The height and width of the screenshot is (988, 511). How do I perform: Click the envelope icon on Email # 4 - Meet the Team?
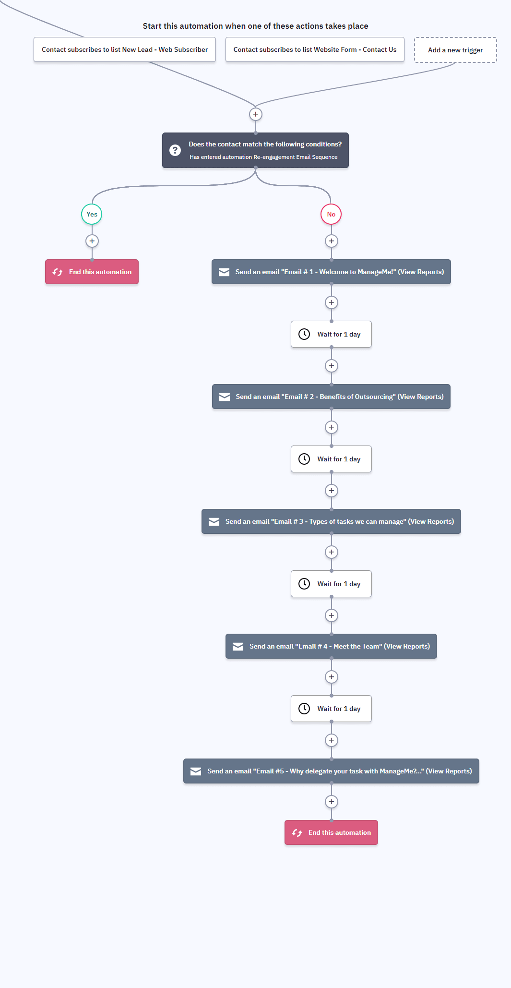pyautogui.click(x=238, y=647)
